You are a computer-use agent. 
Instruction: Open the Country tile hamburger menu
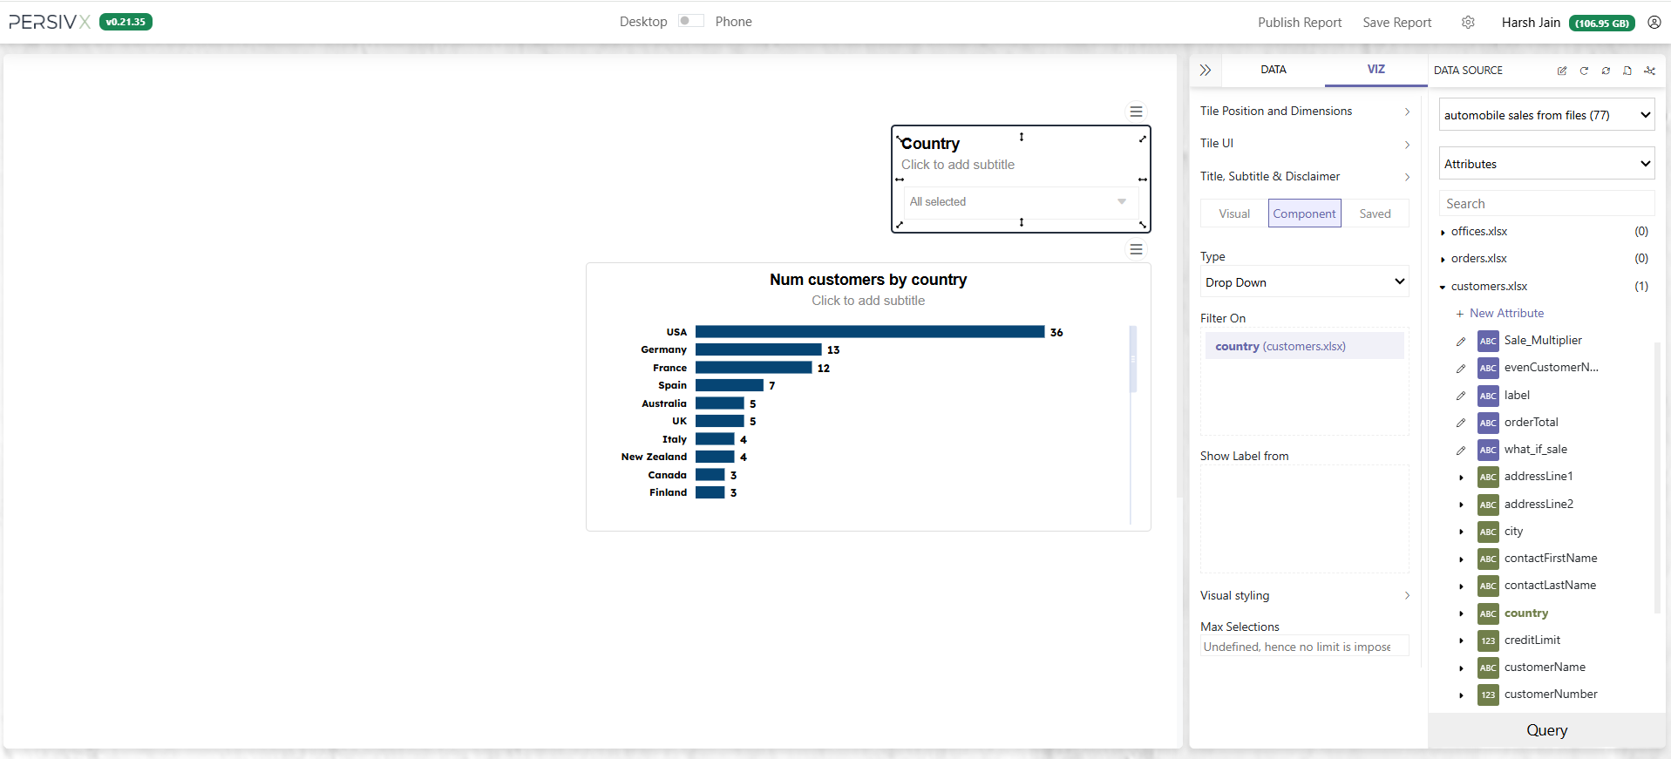click(1136, 112)
